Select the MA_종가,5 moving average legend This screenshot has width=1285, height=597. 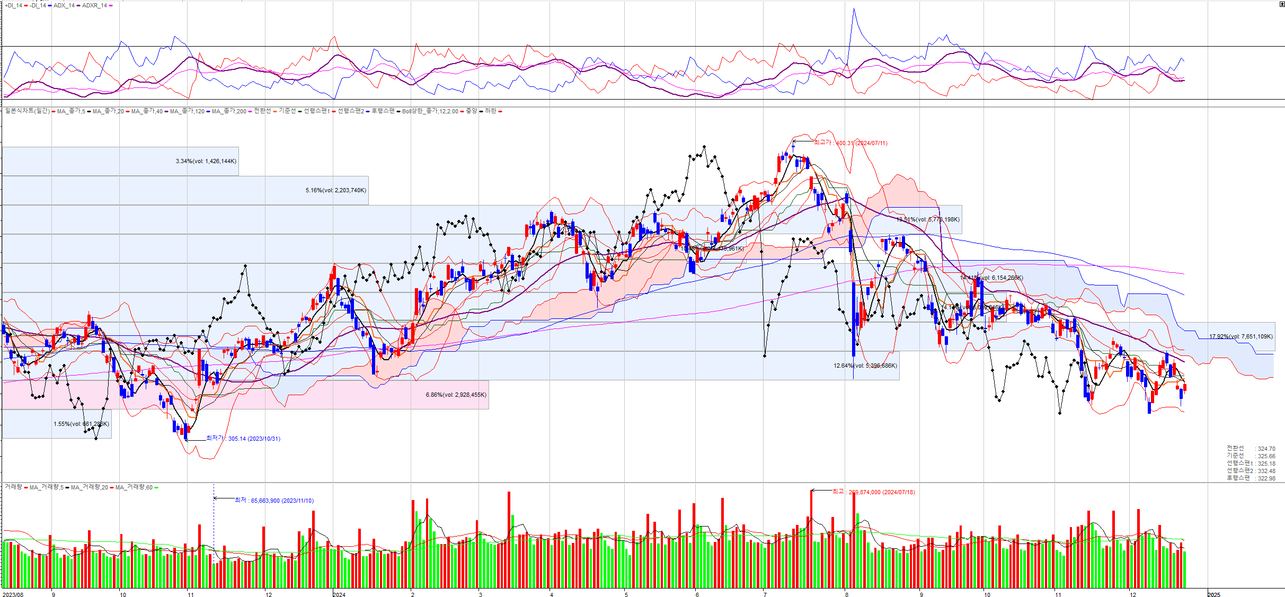pos(71,111)
